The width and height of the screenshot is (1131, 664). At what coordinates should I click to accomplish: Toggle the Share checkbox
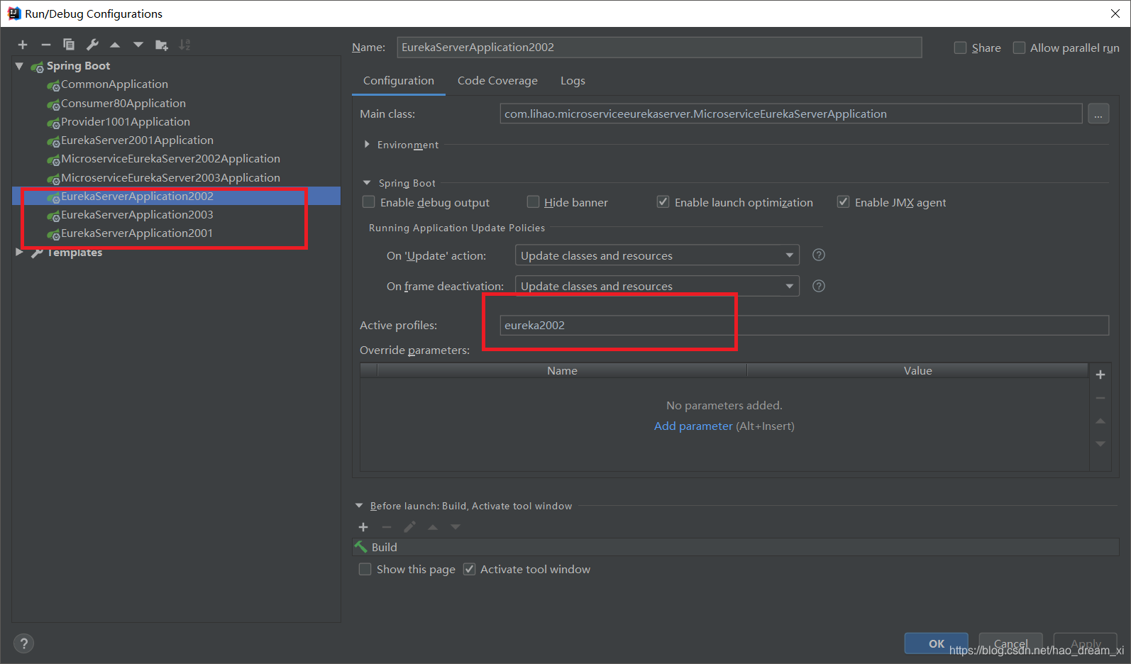pos(960,48)
